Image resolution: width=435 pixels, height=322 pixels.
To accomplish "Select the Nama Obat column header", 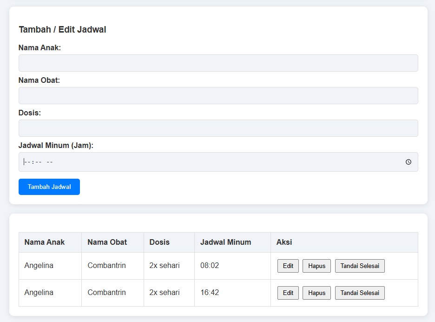I will (112, 242).
